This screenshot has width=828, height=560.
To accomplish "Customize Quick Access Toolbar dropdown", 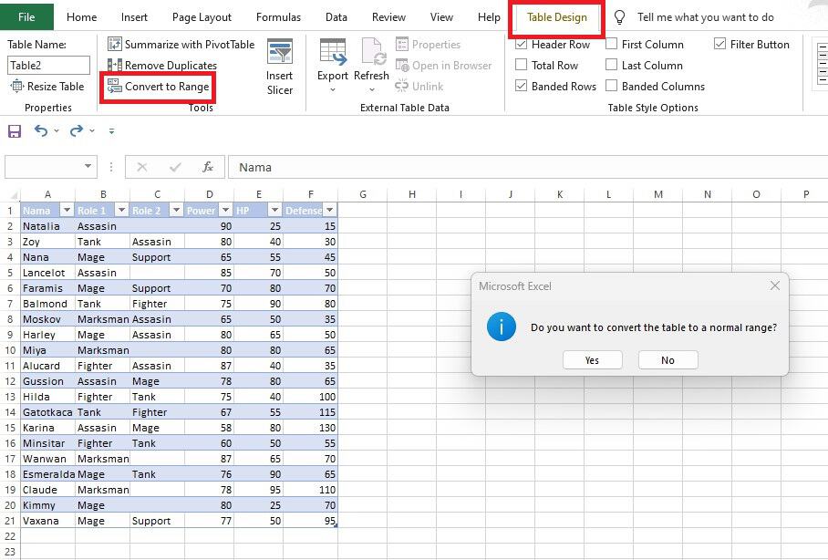I will point(111,131).
